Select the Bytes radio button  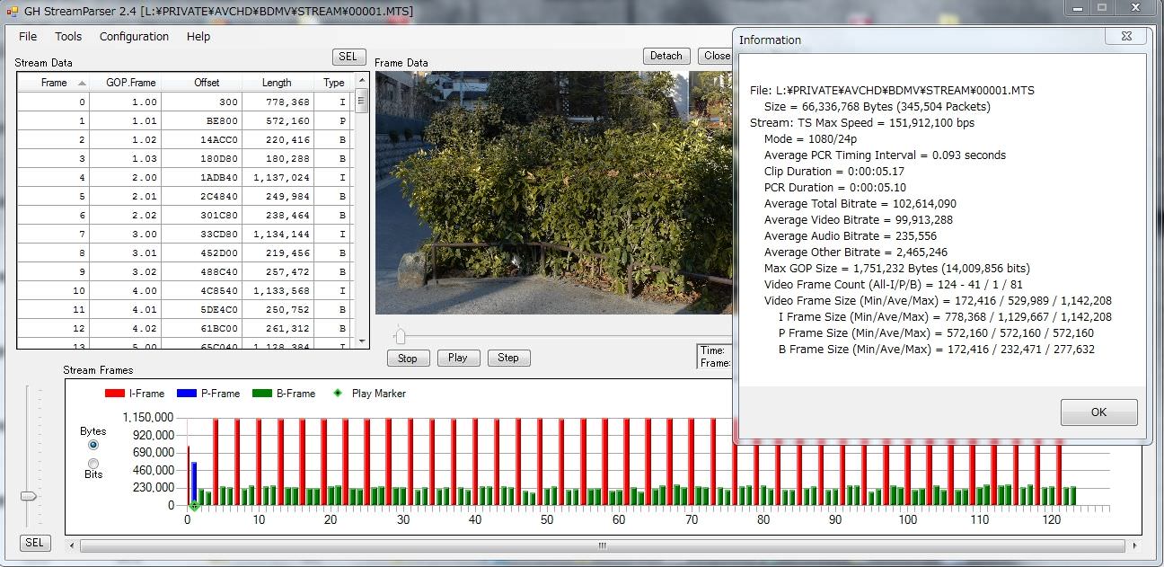[x=93, y=445]
